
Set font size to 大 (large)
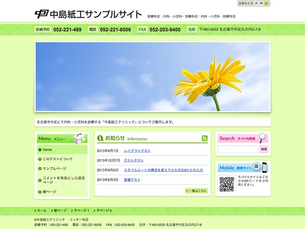(x=256, y=4)
